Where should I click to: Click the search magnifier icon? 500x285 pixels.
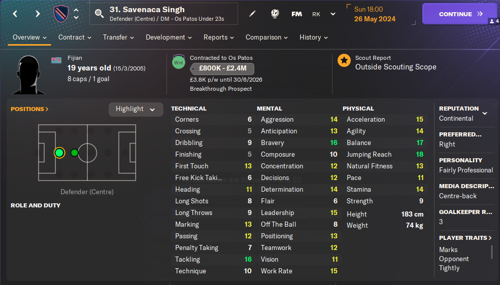coord(99,14)
